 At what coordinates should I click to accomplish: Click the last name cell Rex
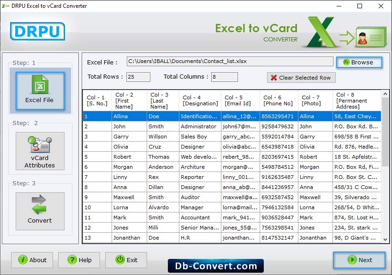point(163,177)
